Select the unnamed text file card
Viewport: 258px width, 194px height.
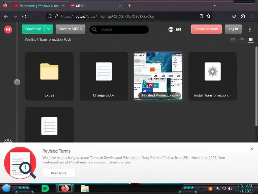[x=49, y=125]
